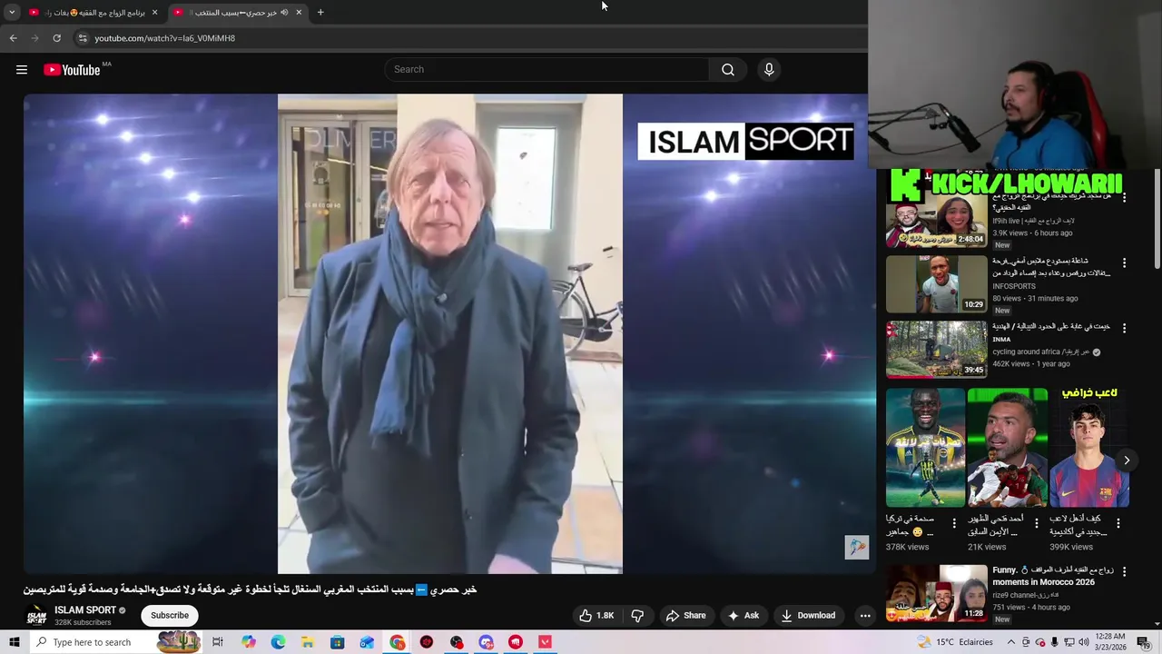The image size is (1162, 654).
Task: Open the Copilot icon on taskbar
Action: 248,642
